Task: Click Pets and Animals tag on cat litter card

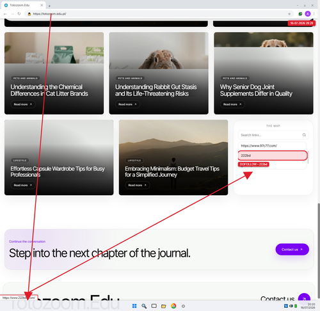Action: point(26,78)
